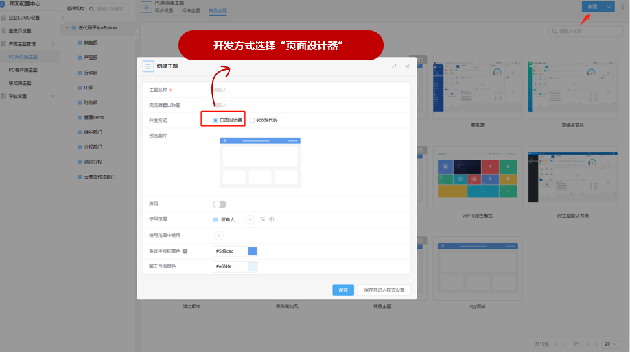Image resolution: width=630 pixels, height=352 pixels.
Task: Switch to the 同步设置 tab
Action: (x=164, y=11)
